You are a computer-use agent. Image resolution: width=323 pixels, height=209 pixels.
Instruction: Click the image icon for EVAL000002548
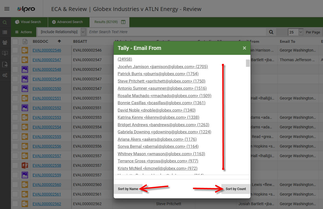pyautogui.click(x=25, y=69)
